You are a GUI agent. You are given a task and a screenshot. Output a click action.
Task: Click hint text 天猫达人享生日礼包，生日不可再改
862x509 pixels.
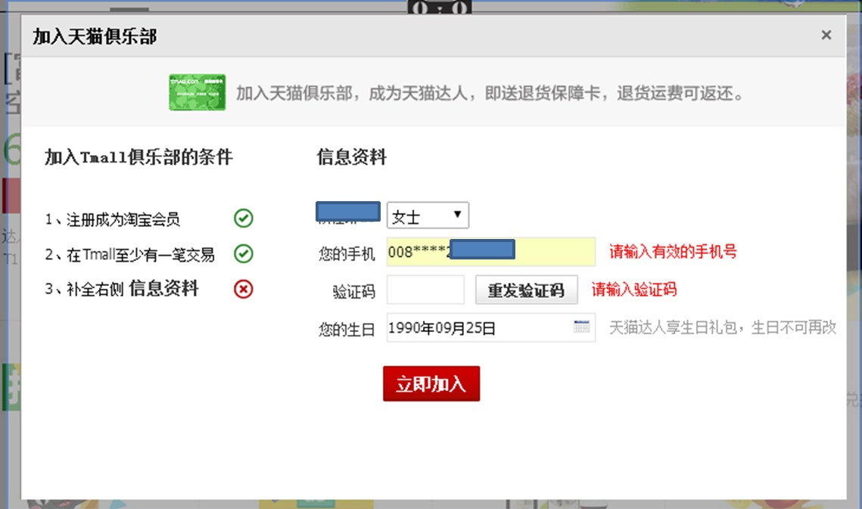coord(723,327)
